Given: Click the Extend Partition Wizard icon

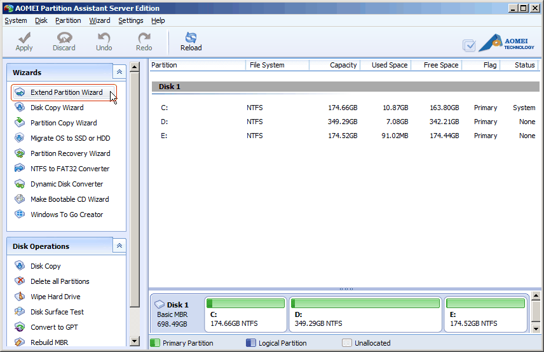Looking at the screenshot, I should point(20,92).
